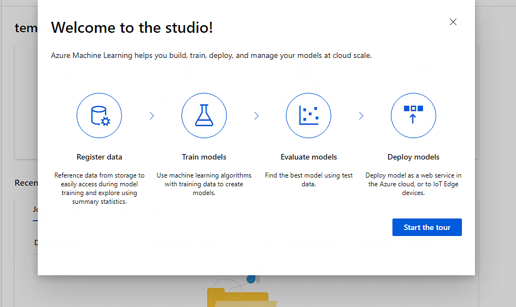
Task: Click 'Find the best model using test data' text
Action: (x=309, y=180)
